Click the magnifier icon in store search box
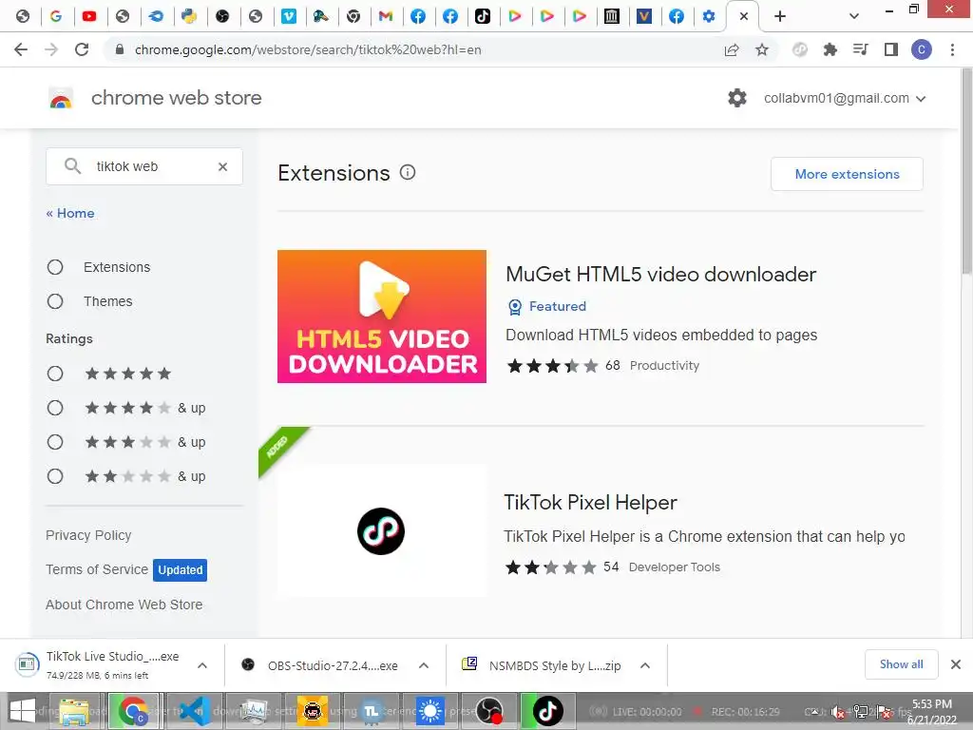The height and width of the screenshot is (730, 973). coord(72,166)
